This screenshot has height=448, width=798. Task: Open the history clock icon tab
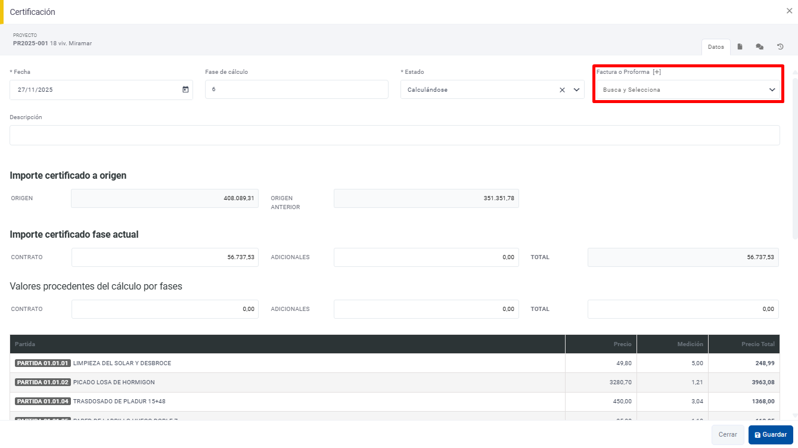pyautogui.click(x=780, y=46)
